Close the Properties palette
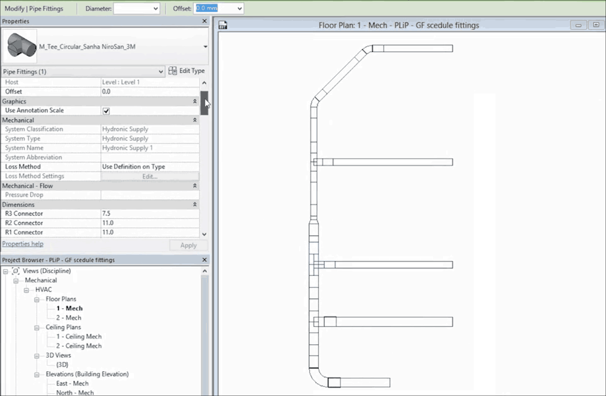This screenshot has height=396, width=606. [x=205, y=21]
